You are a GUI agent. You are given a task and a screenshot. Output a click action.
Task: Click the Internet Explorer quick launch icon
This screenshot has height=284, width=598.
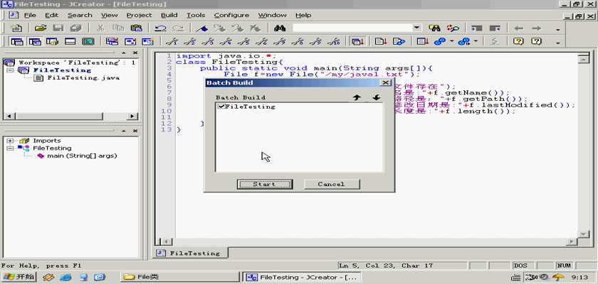65,277
